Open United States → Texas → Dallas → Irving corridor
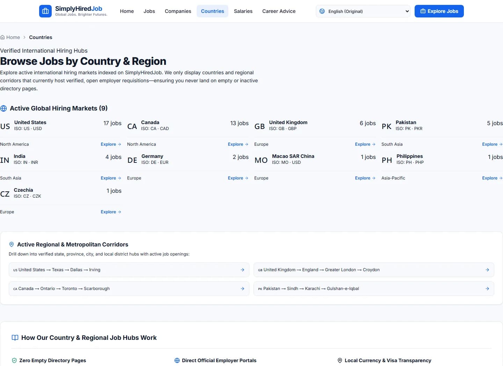This screenshot has height=366, width=503. (129, 270)
